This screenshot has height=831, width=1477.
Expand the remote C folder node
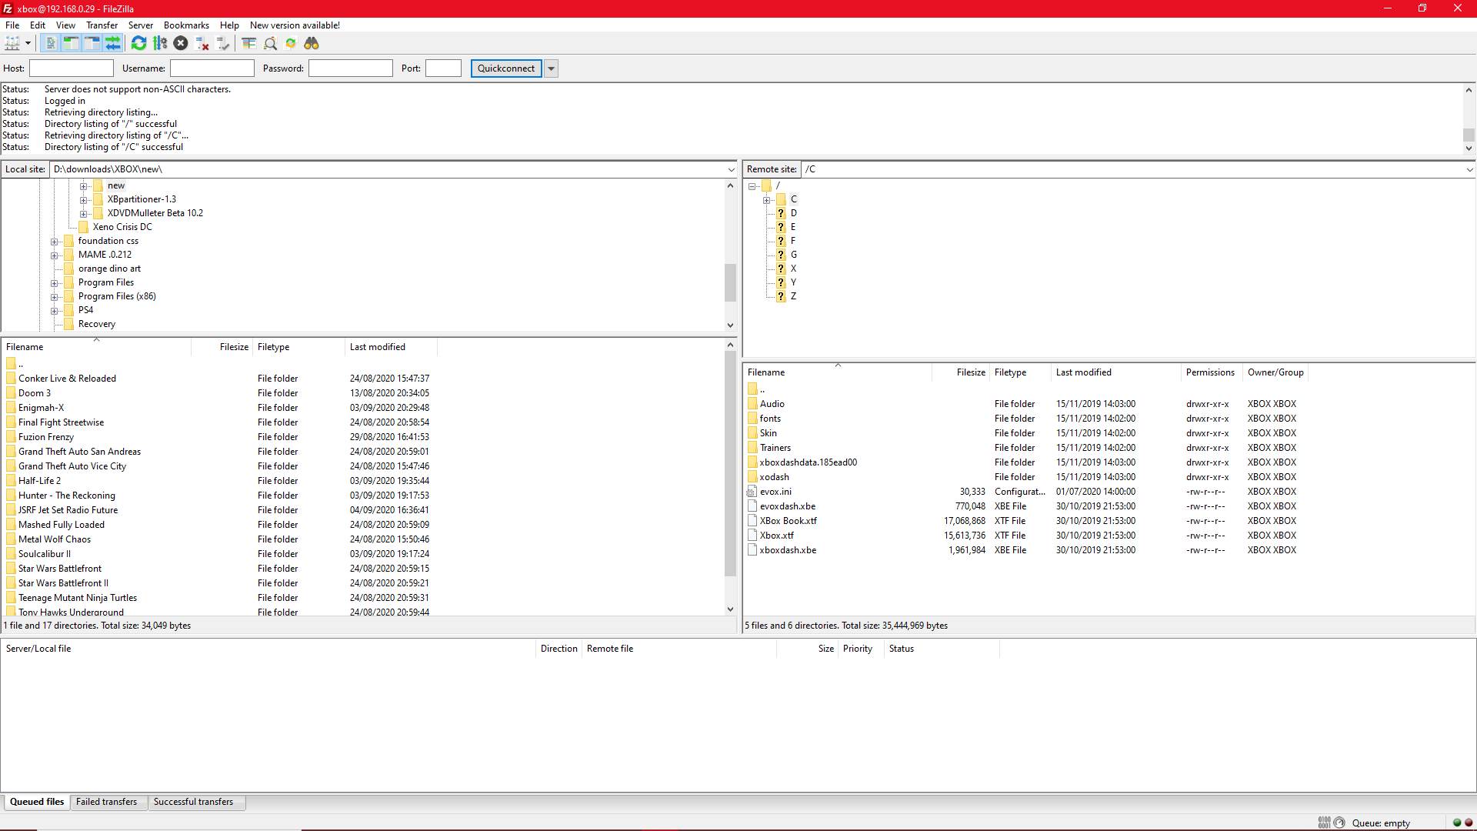[x=767, y=200]
